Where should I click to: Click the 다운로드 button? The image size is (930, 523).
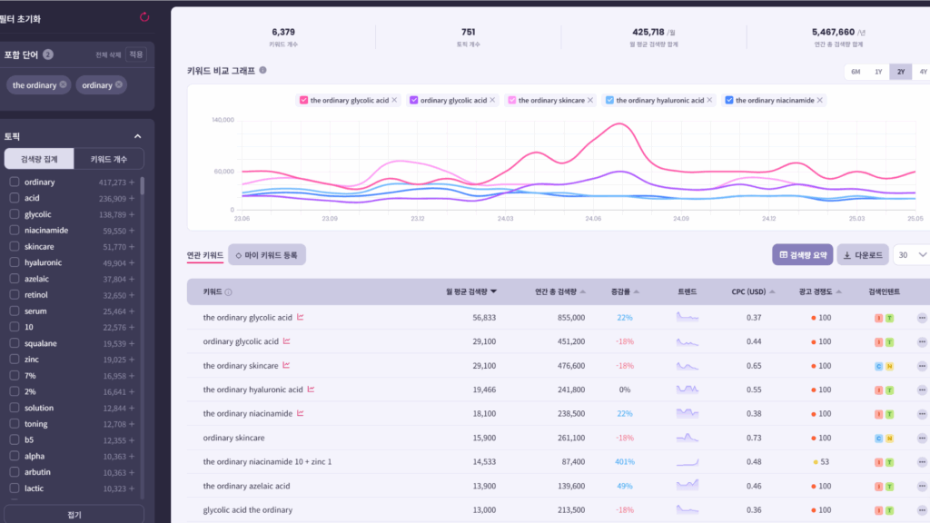click(862, 255)
